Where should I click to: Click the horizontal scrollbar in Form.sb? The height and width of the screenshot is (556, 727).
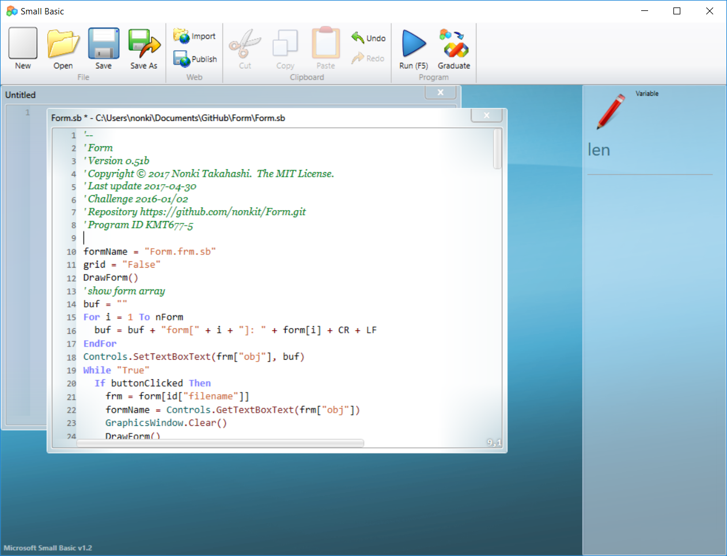pos(220,443)
